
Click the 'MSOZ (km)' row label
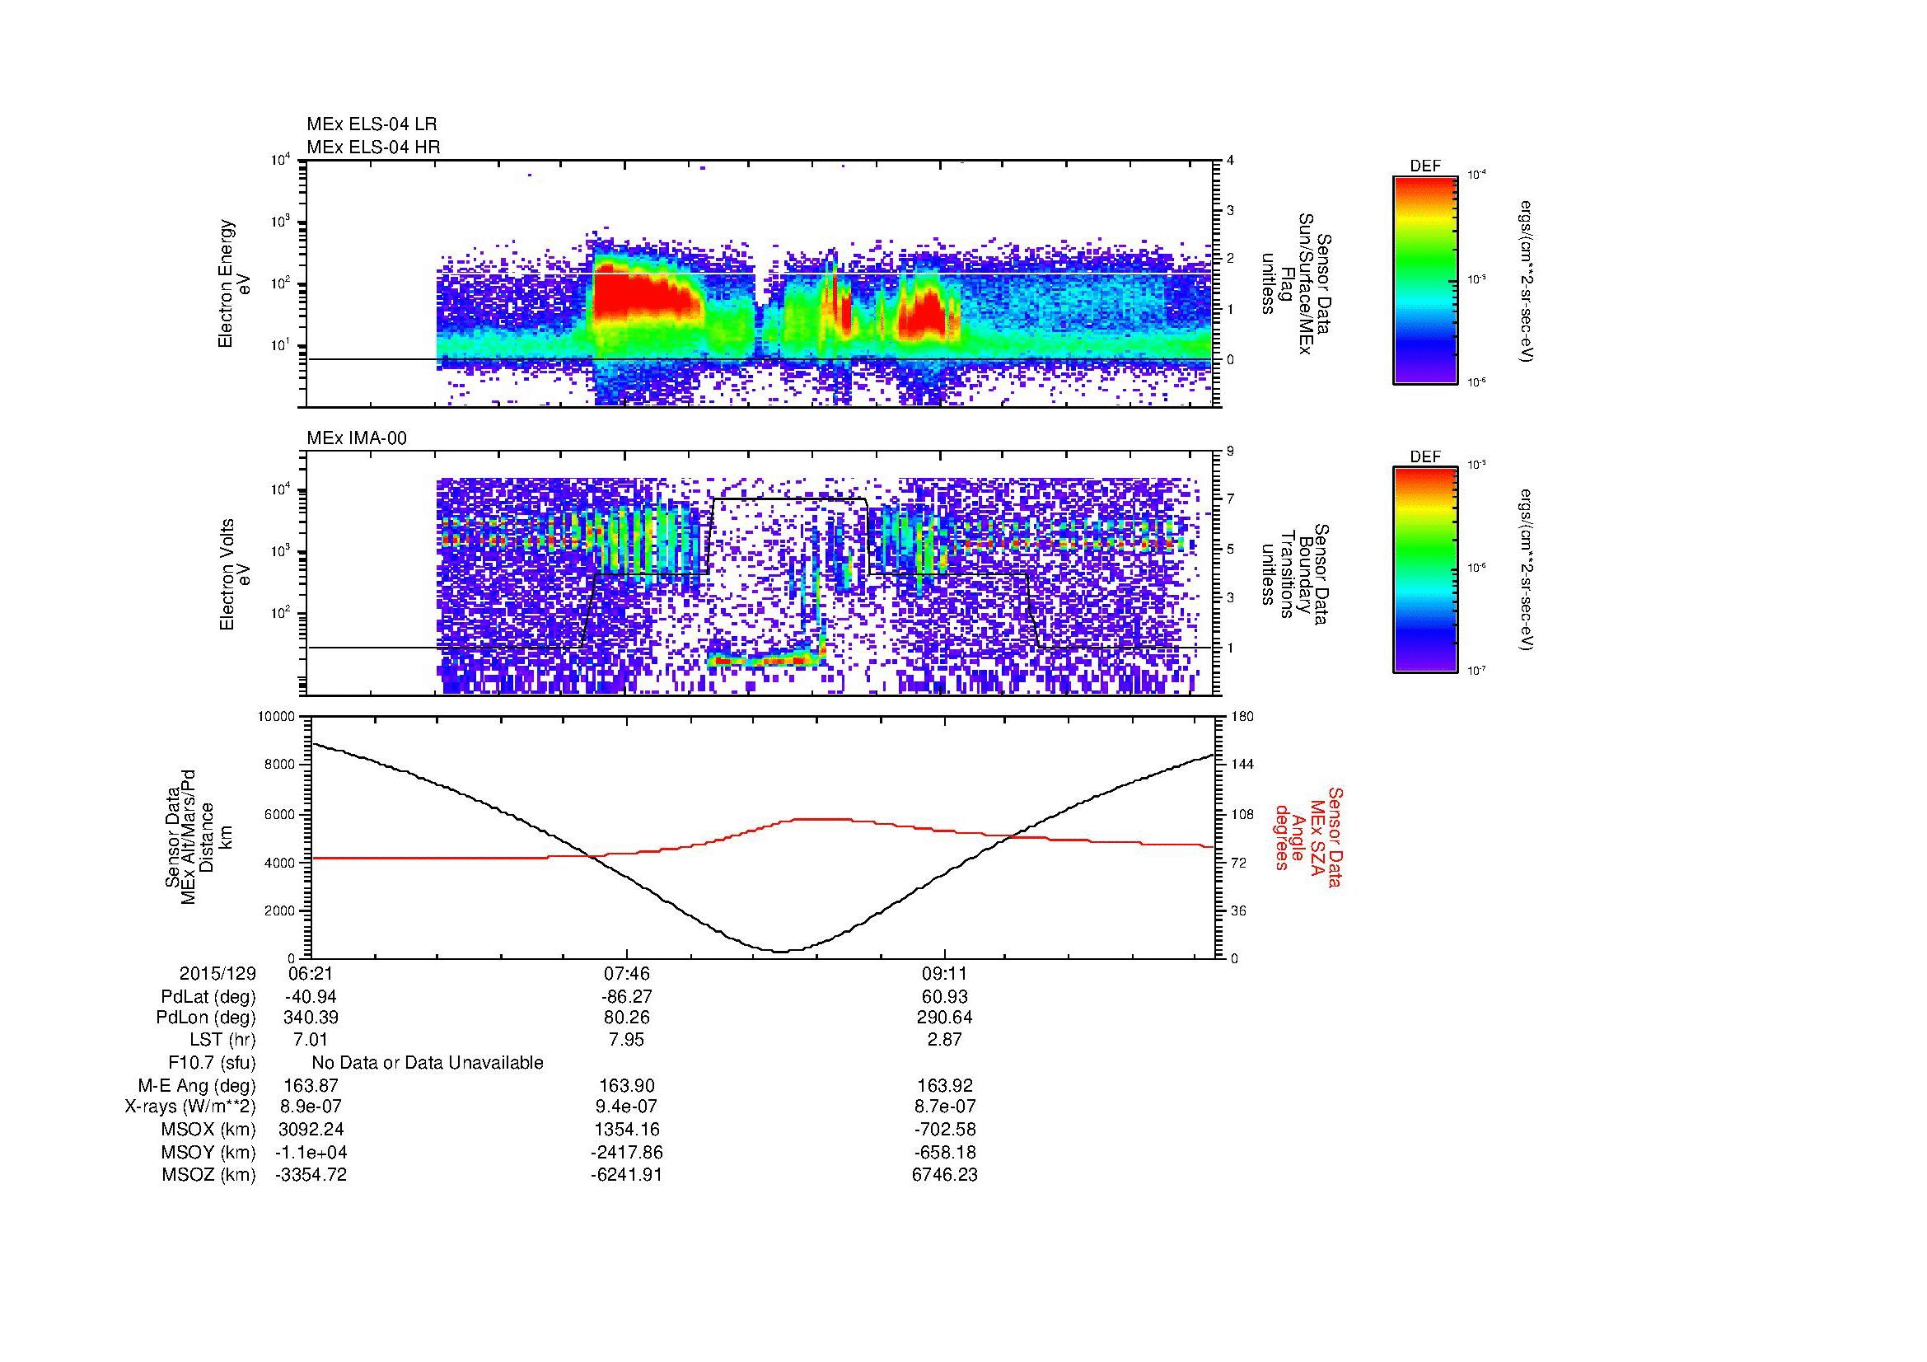point(208,1175)
